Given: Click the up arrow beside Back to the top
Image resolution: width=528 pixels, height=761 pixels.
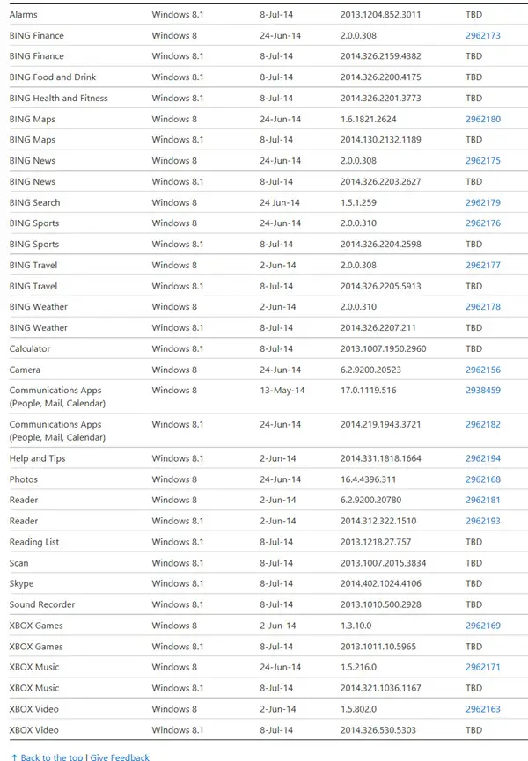Looking at the screenshot, I should (14, 757).
